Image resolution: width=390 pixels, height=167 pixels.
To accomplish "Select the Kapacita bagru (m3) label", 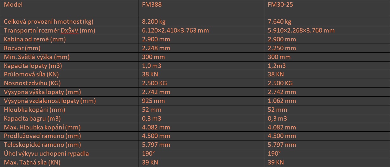I will point(32,118).
